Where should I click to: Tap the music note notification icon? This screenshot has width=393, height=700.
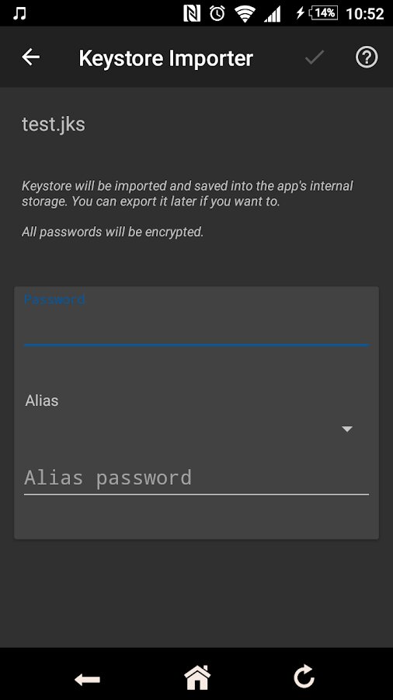pos(19,13)
